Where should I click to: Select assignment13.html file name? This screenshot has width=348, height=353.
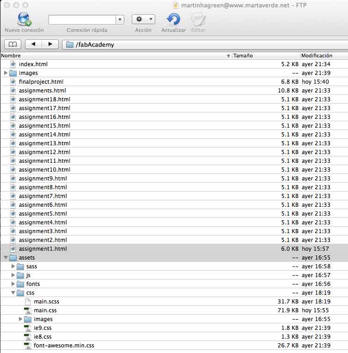click(x=44, y=143)
